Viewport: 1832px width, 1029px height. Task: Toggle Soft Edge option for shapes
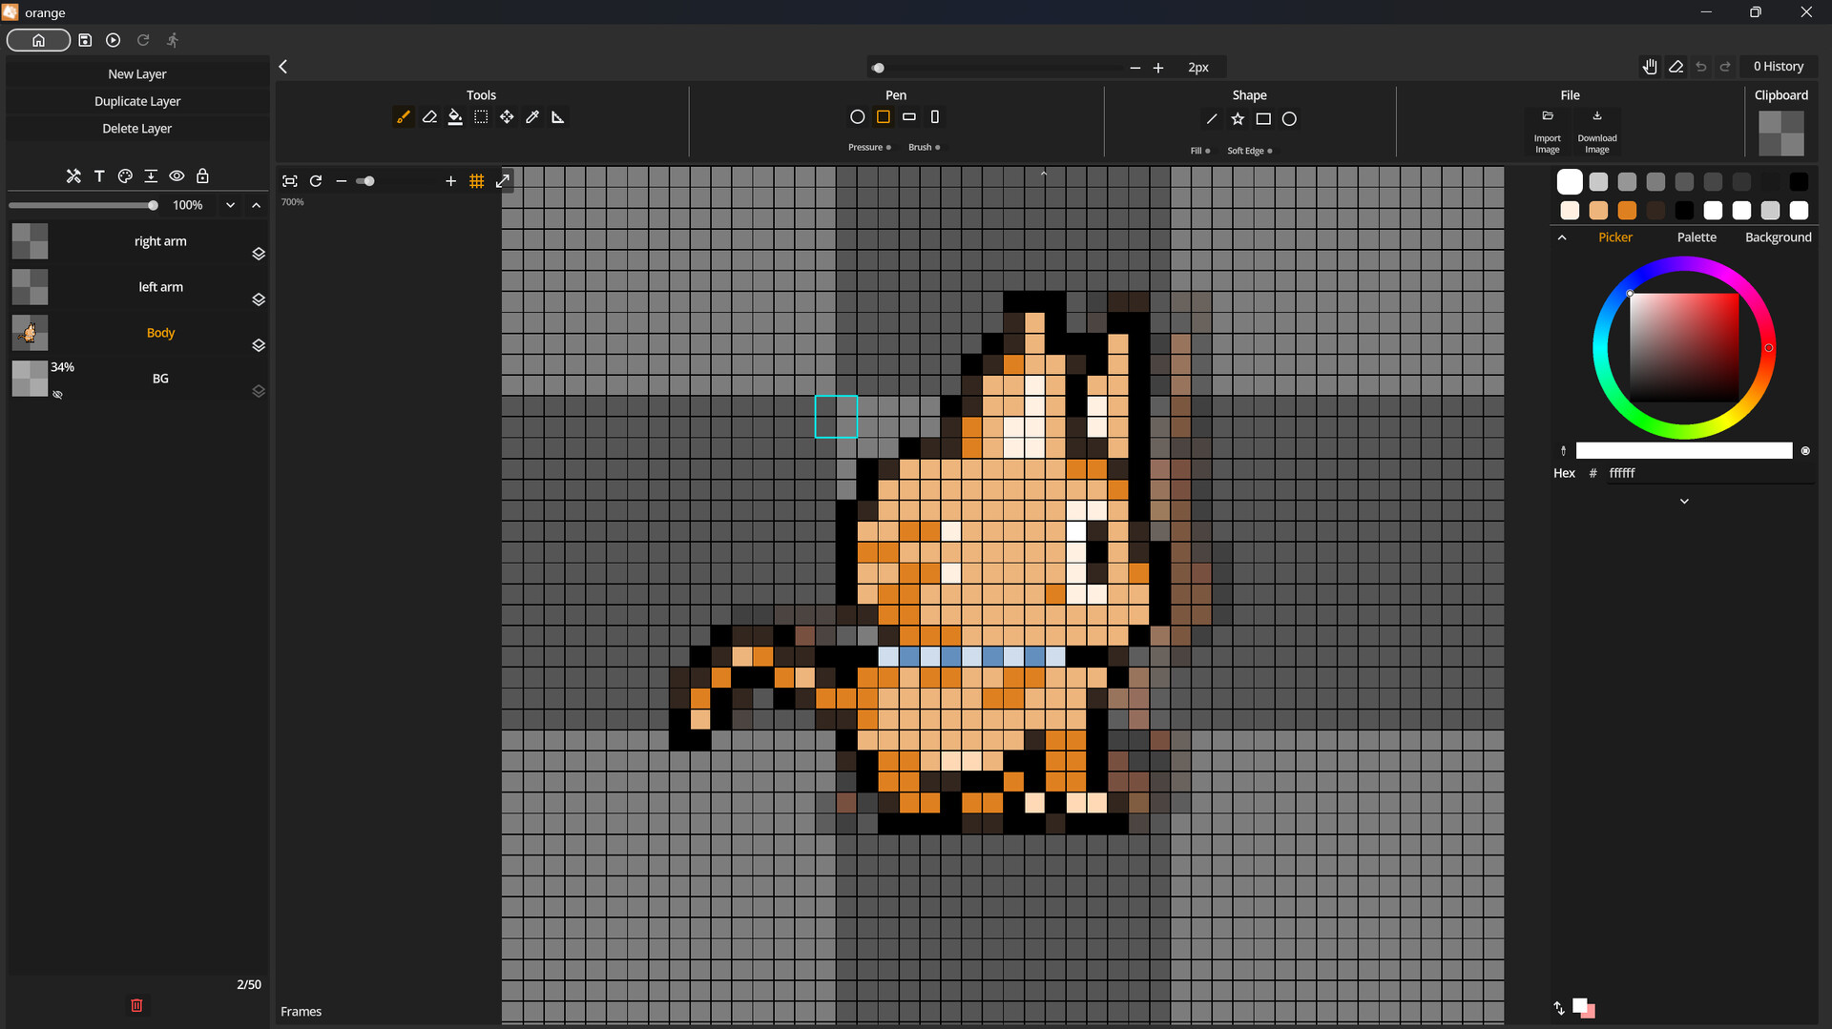tap(1249, 151)
